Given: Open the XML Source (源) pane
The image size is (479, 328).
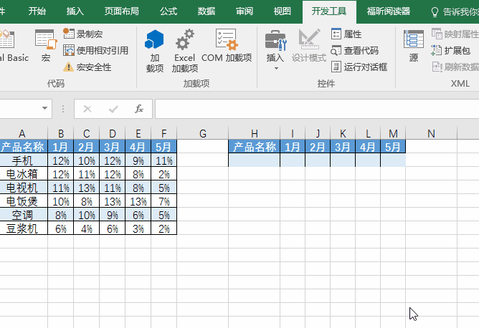Looking at the screenshot, I should tap(414, 45).
